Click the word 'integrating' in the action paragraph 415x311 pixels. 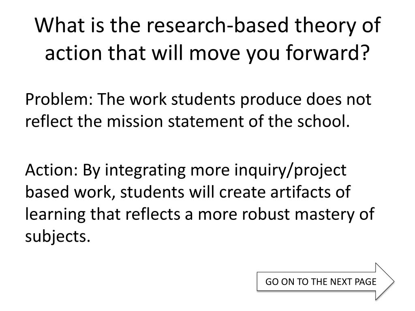tap(145, 170)
